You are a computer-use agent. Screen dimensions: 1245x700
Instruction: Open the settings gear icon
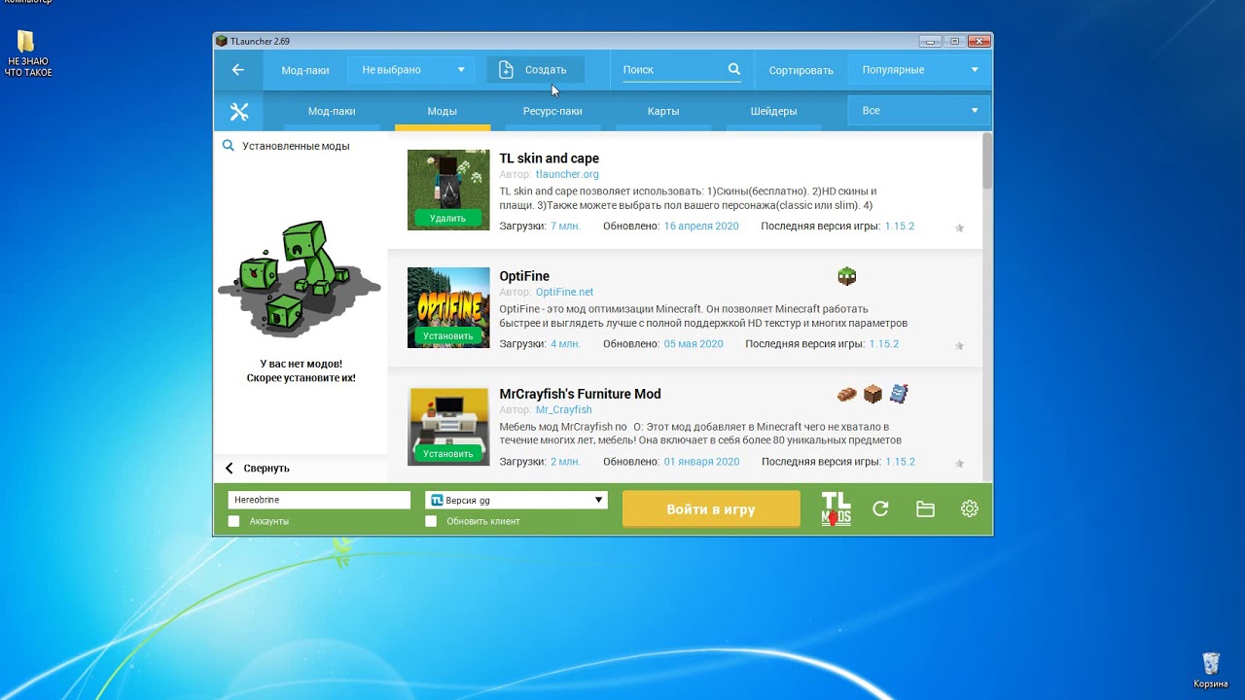[x=970, y=508]
